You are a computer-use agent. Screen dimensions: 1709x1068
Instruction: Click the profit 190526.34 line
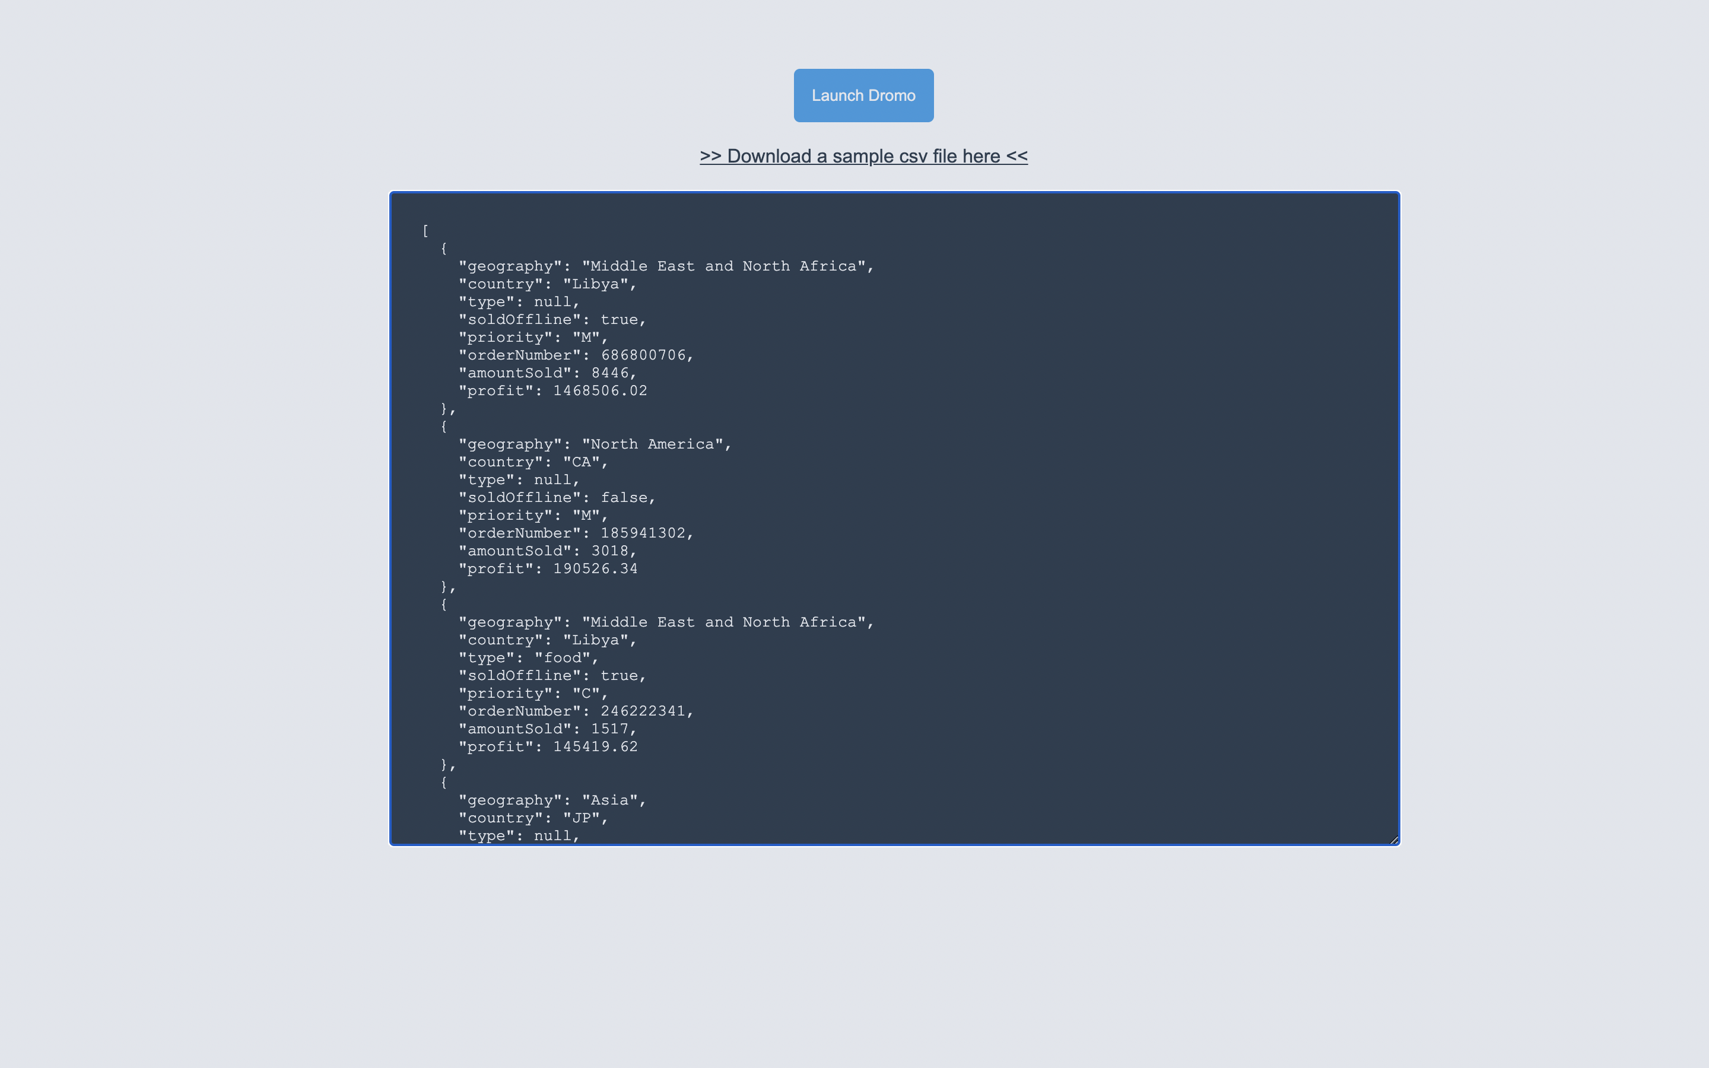(548, 568)
